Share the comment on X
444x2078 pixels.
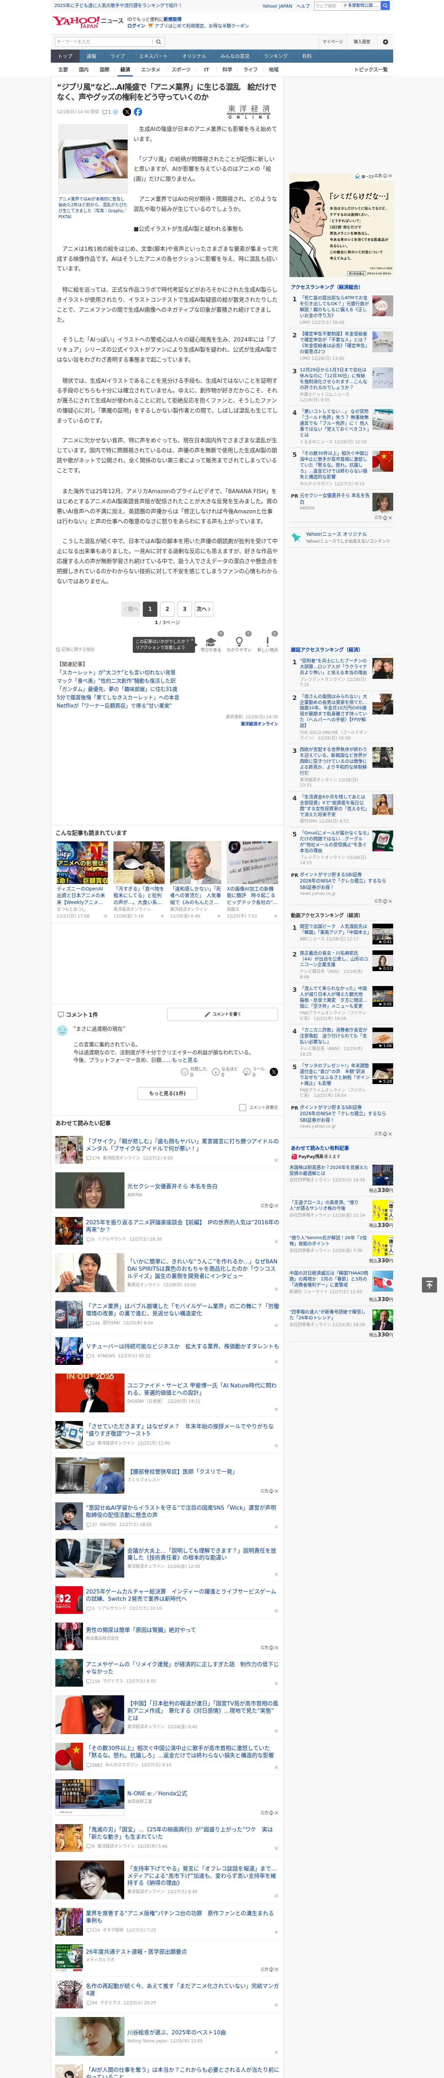tap(273, 1071)
